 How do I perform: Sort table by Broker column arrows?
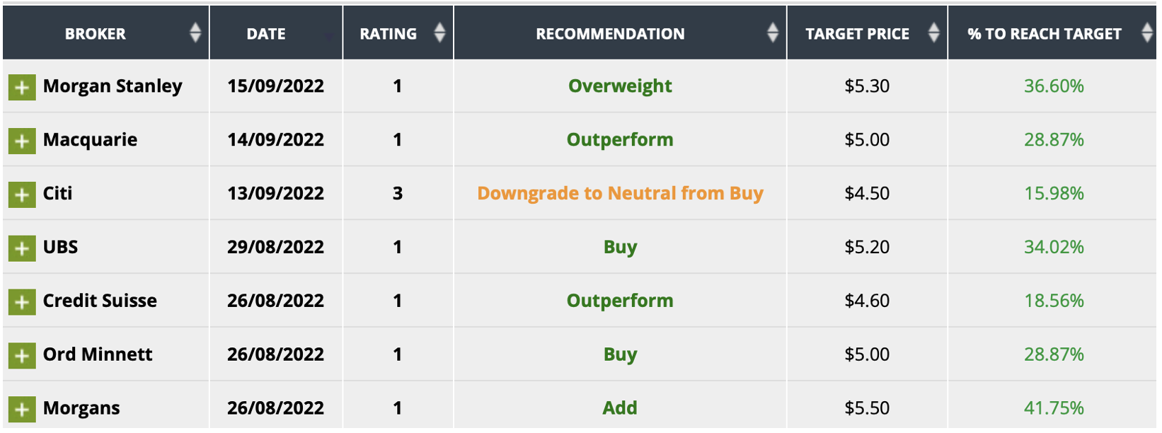(195, 33)
